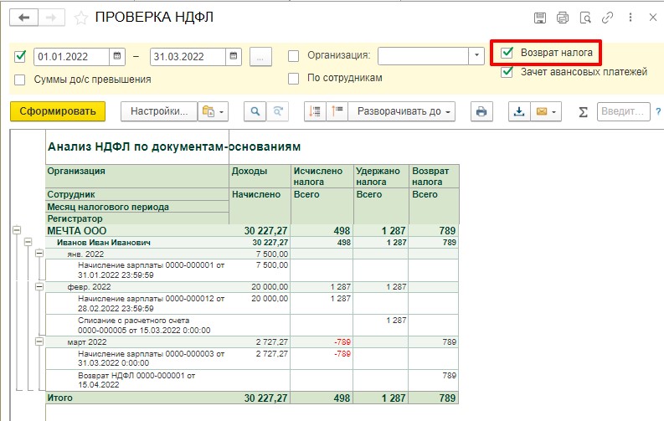Open calendar for start date 01.01.2022

pos(117,56)
